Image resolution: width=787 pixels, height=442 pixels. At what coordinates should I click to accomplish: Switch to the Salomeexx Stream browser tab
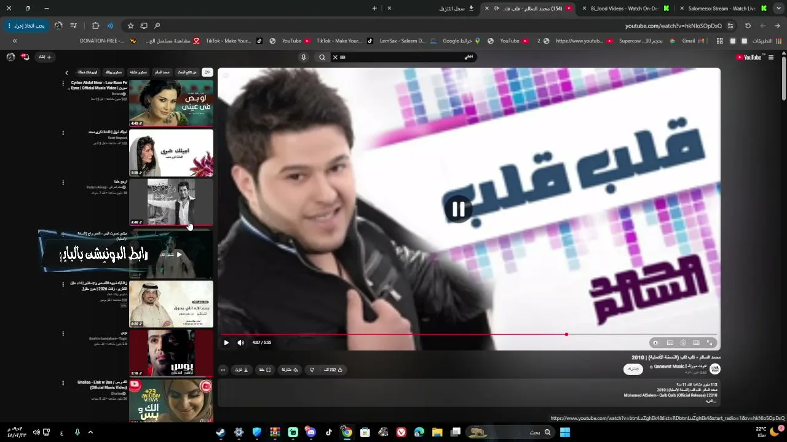point(722,9)
